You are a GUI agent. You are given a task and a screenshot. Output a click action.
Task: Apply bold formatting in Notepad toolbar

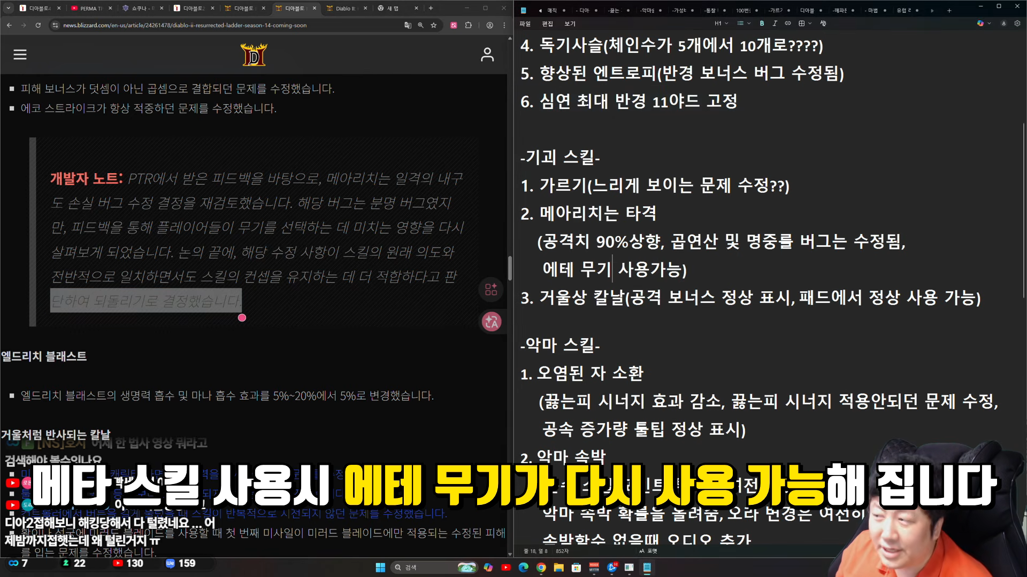(762, 24)
